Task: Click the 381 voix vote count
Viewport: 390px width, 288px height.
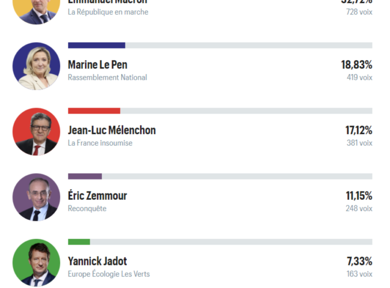Action: click(x=359, y=143)
